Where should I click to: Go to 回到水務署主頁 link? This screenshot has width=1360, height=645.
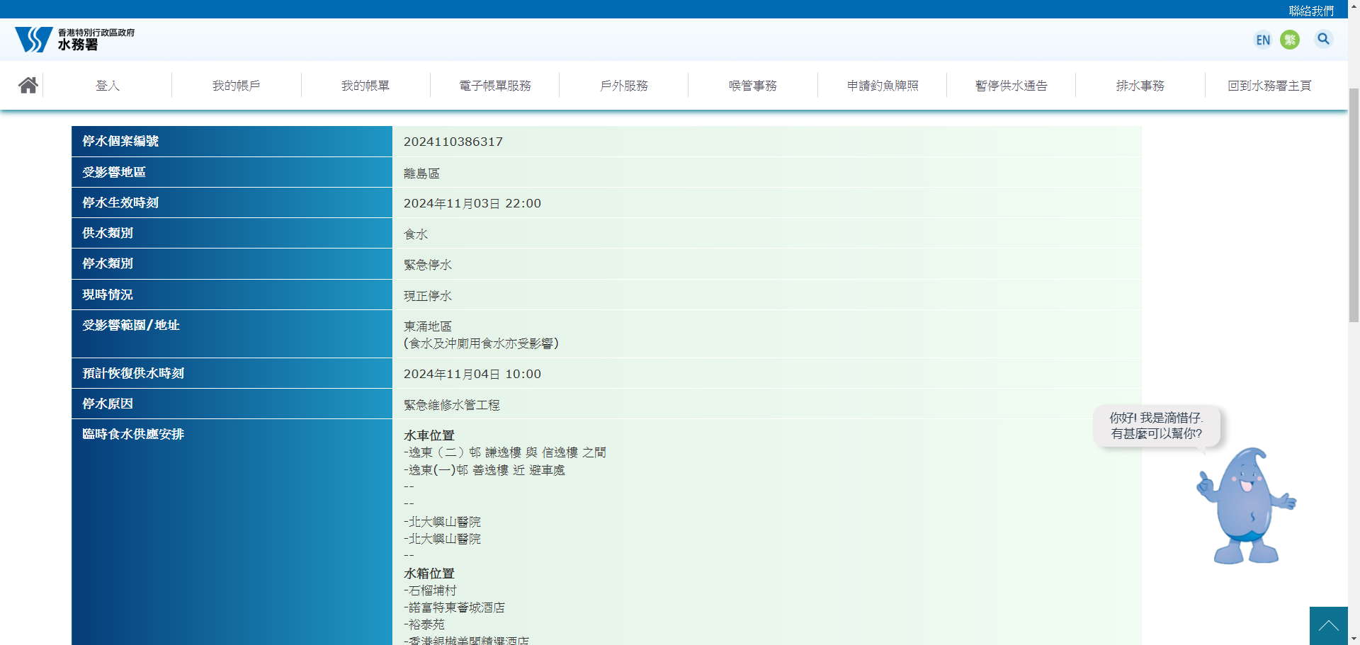tap(1269, 86)
